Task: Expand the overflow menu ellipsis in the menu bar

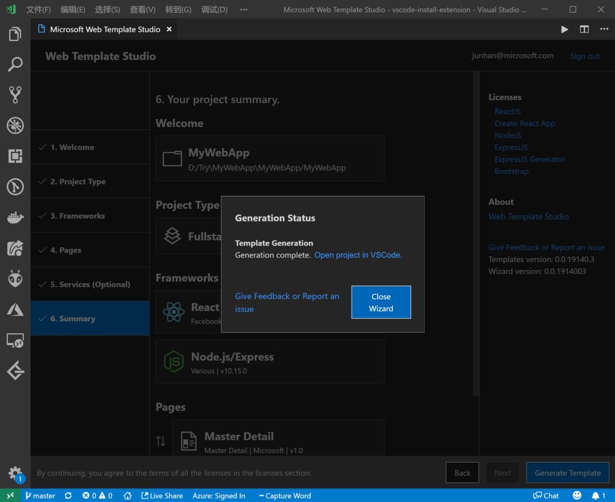Action: 244,10
